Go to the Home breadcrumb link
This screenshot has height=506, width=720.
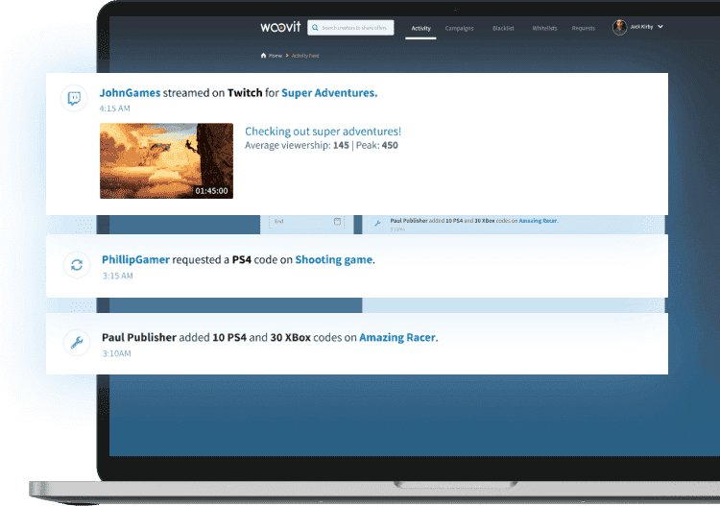(276, 56)
